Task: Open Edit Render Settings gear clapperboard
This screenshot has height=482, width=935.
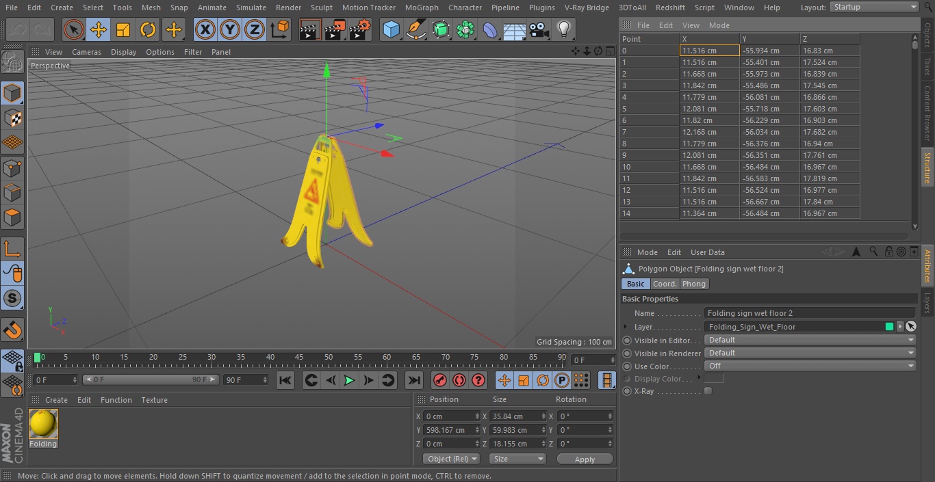Action: click(x=360, y=29)
